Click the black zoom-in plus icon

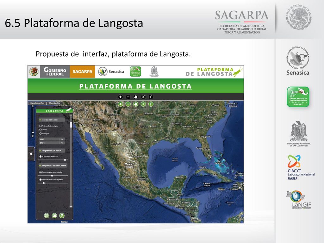pyautogui.click(x=121, y=97)
